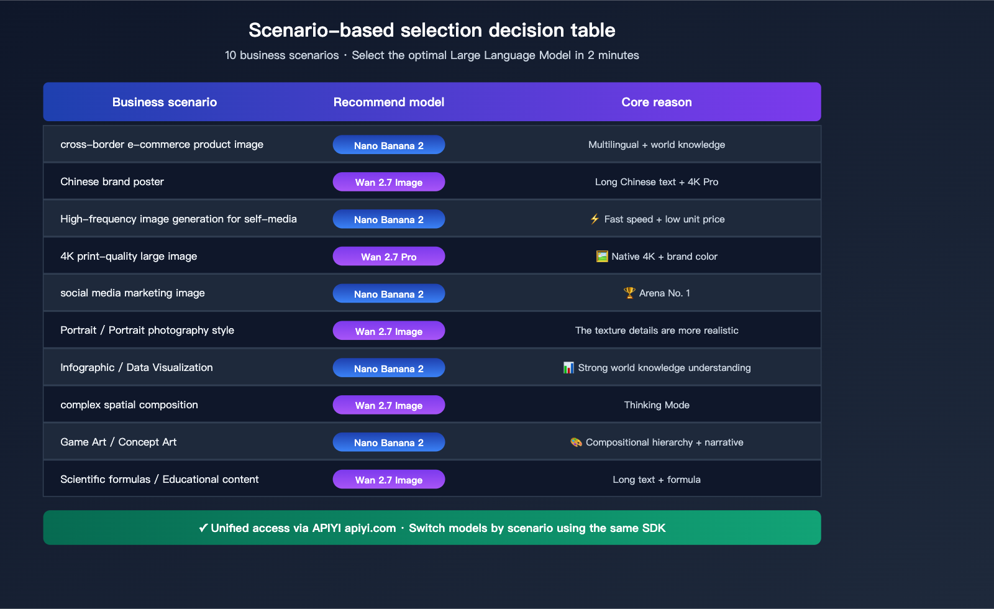Viewport: 994px width, 609px height.
Task: Click the Core reason column header
Action: tap(657, 102)
